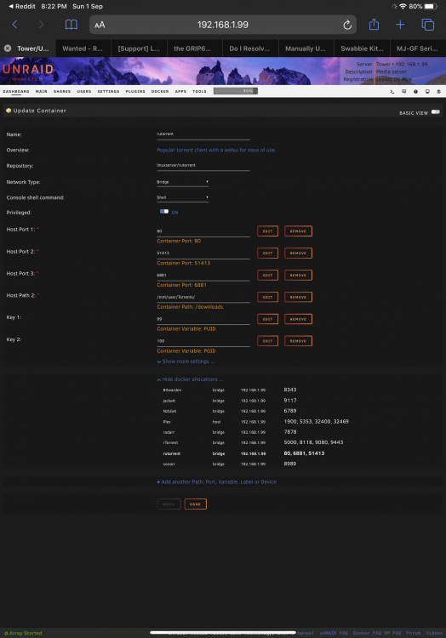
Task: Edit Key 2 PGID variable
Action: (x=267, y=341)
